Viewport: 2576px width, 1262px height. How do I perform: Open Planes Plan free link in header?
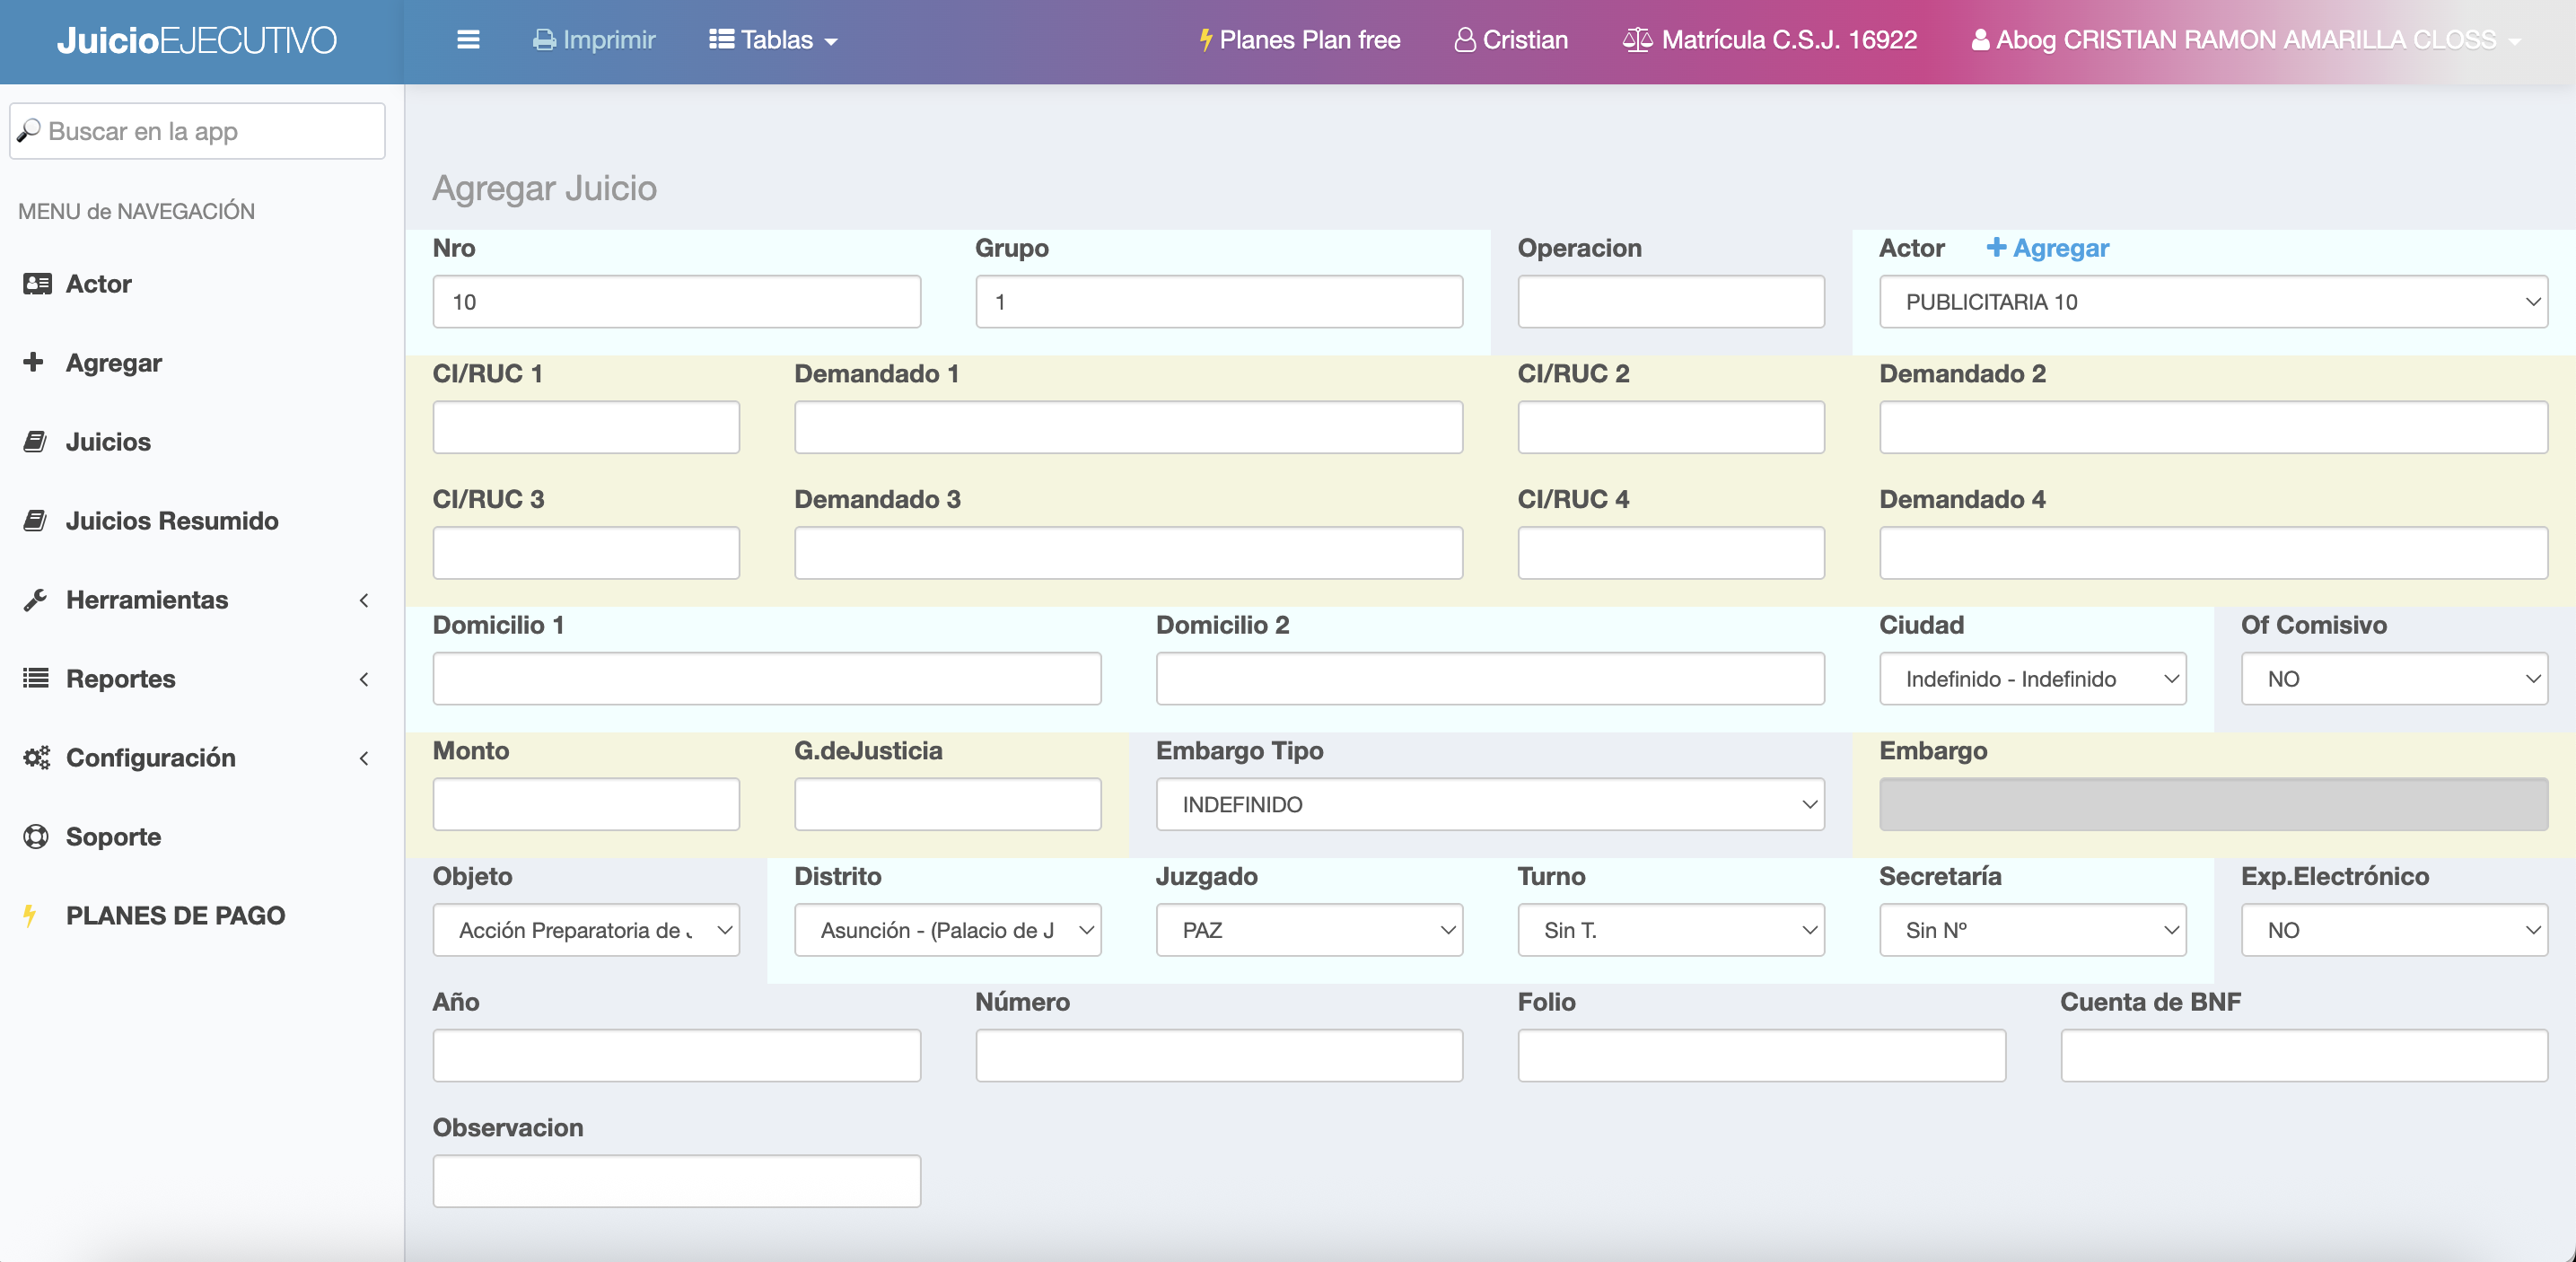(1299, 40)
